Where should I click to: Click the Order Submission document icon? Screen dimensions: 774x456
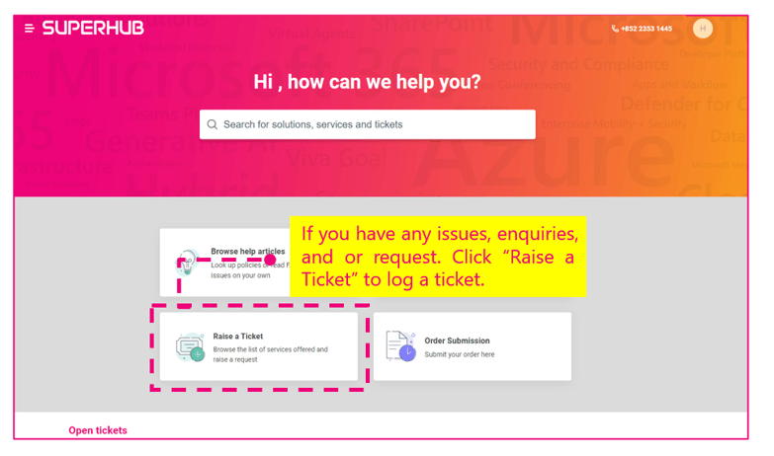pyautogui.click(x=400, y=345)
